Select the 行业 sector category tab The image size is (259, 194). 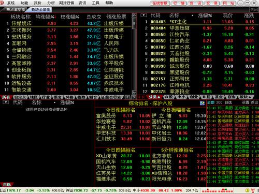pos(46,97)
